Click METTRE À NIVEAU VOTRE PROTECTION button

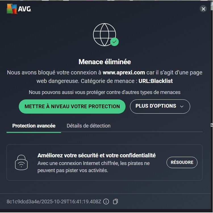tap(72, 106)
